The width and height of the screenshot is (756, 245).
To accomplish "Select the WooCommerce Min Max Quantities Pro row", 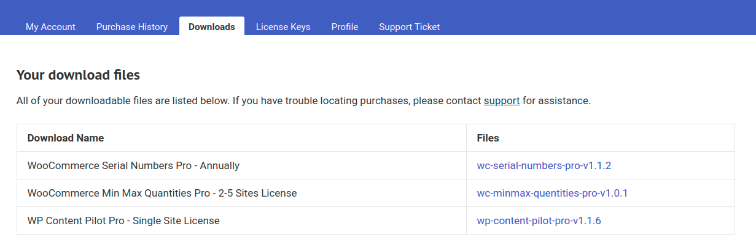I will point(376,193).
